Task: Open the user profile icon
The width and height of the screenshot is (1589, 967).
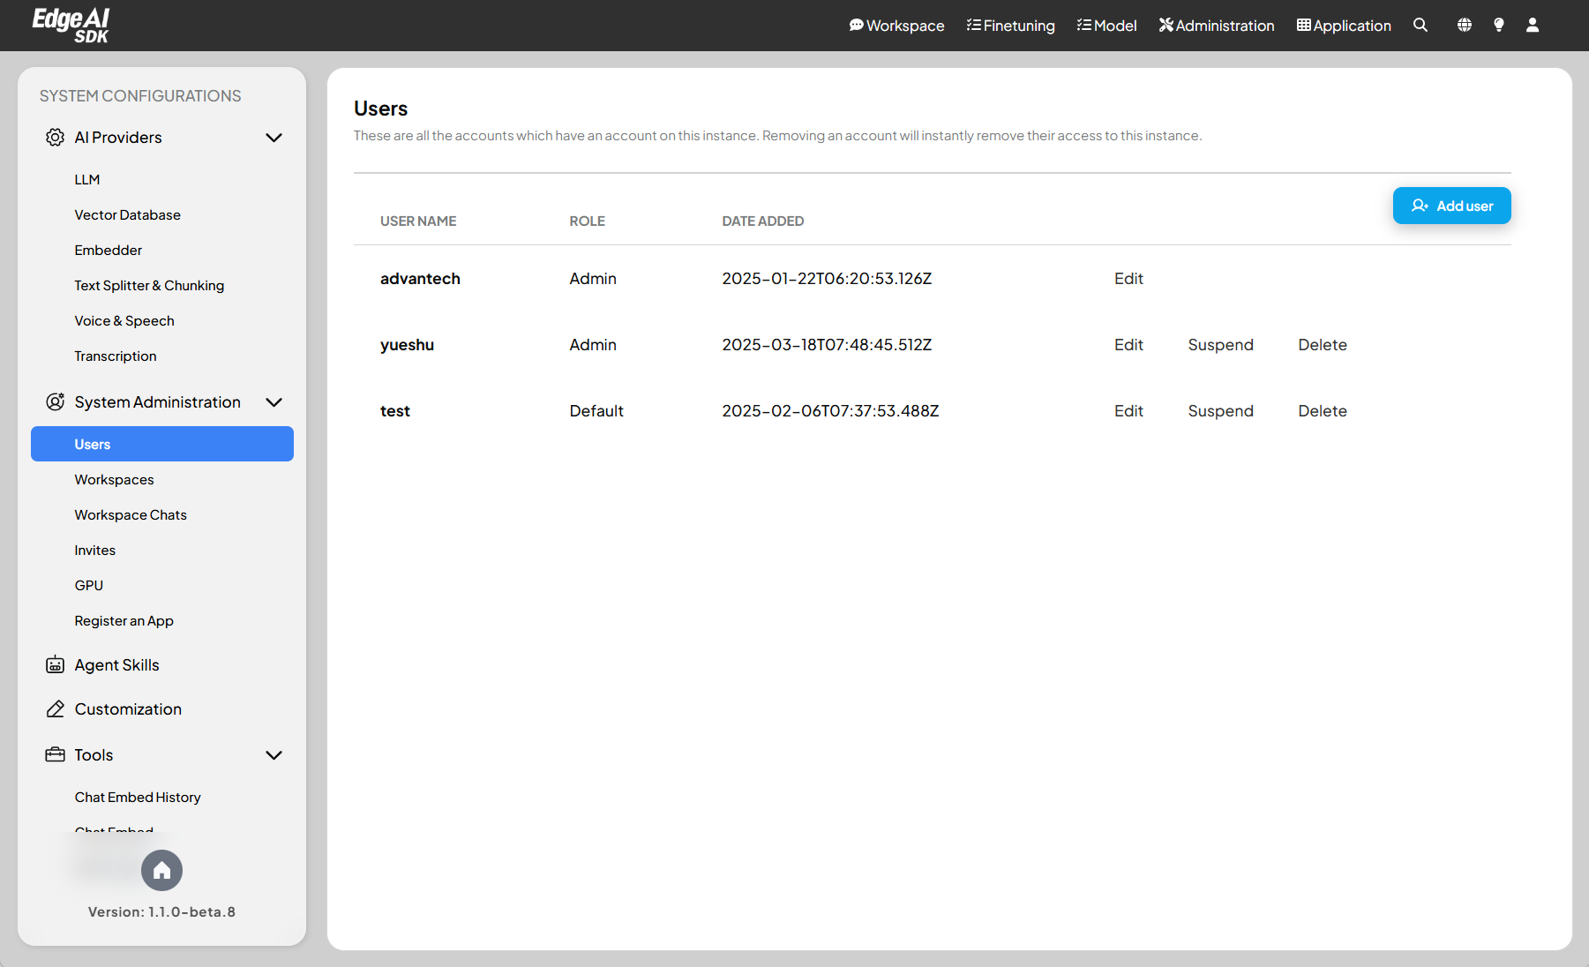Action: (x=1533, y=26)
